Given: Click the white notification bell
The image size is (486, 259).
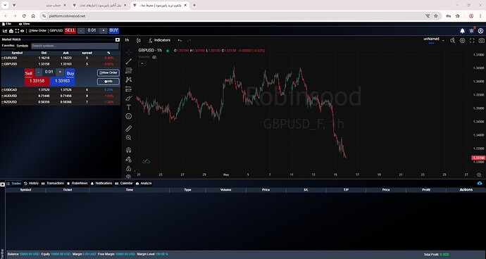Looking at the screenshot, I should pyautogui.click(x=462, y=31).
